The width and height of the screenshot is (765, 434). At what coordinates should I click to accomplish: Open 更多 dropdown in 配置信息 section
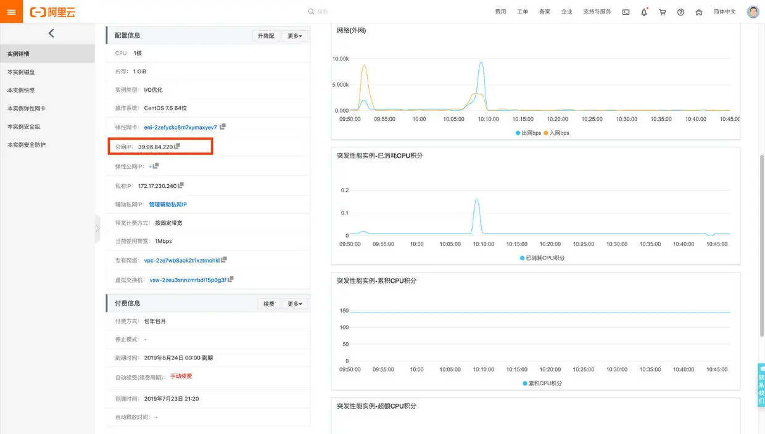point(295,36)
